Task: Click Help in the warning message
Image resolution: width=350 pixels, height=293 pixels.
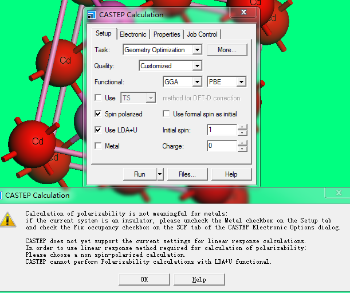Action: [199, 279]
